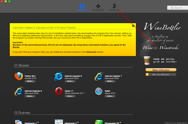The height and width of the screenshot is (124, 188).
Task: Install Internet Explorer 6
Action: click(x=70, y=81)
